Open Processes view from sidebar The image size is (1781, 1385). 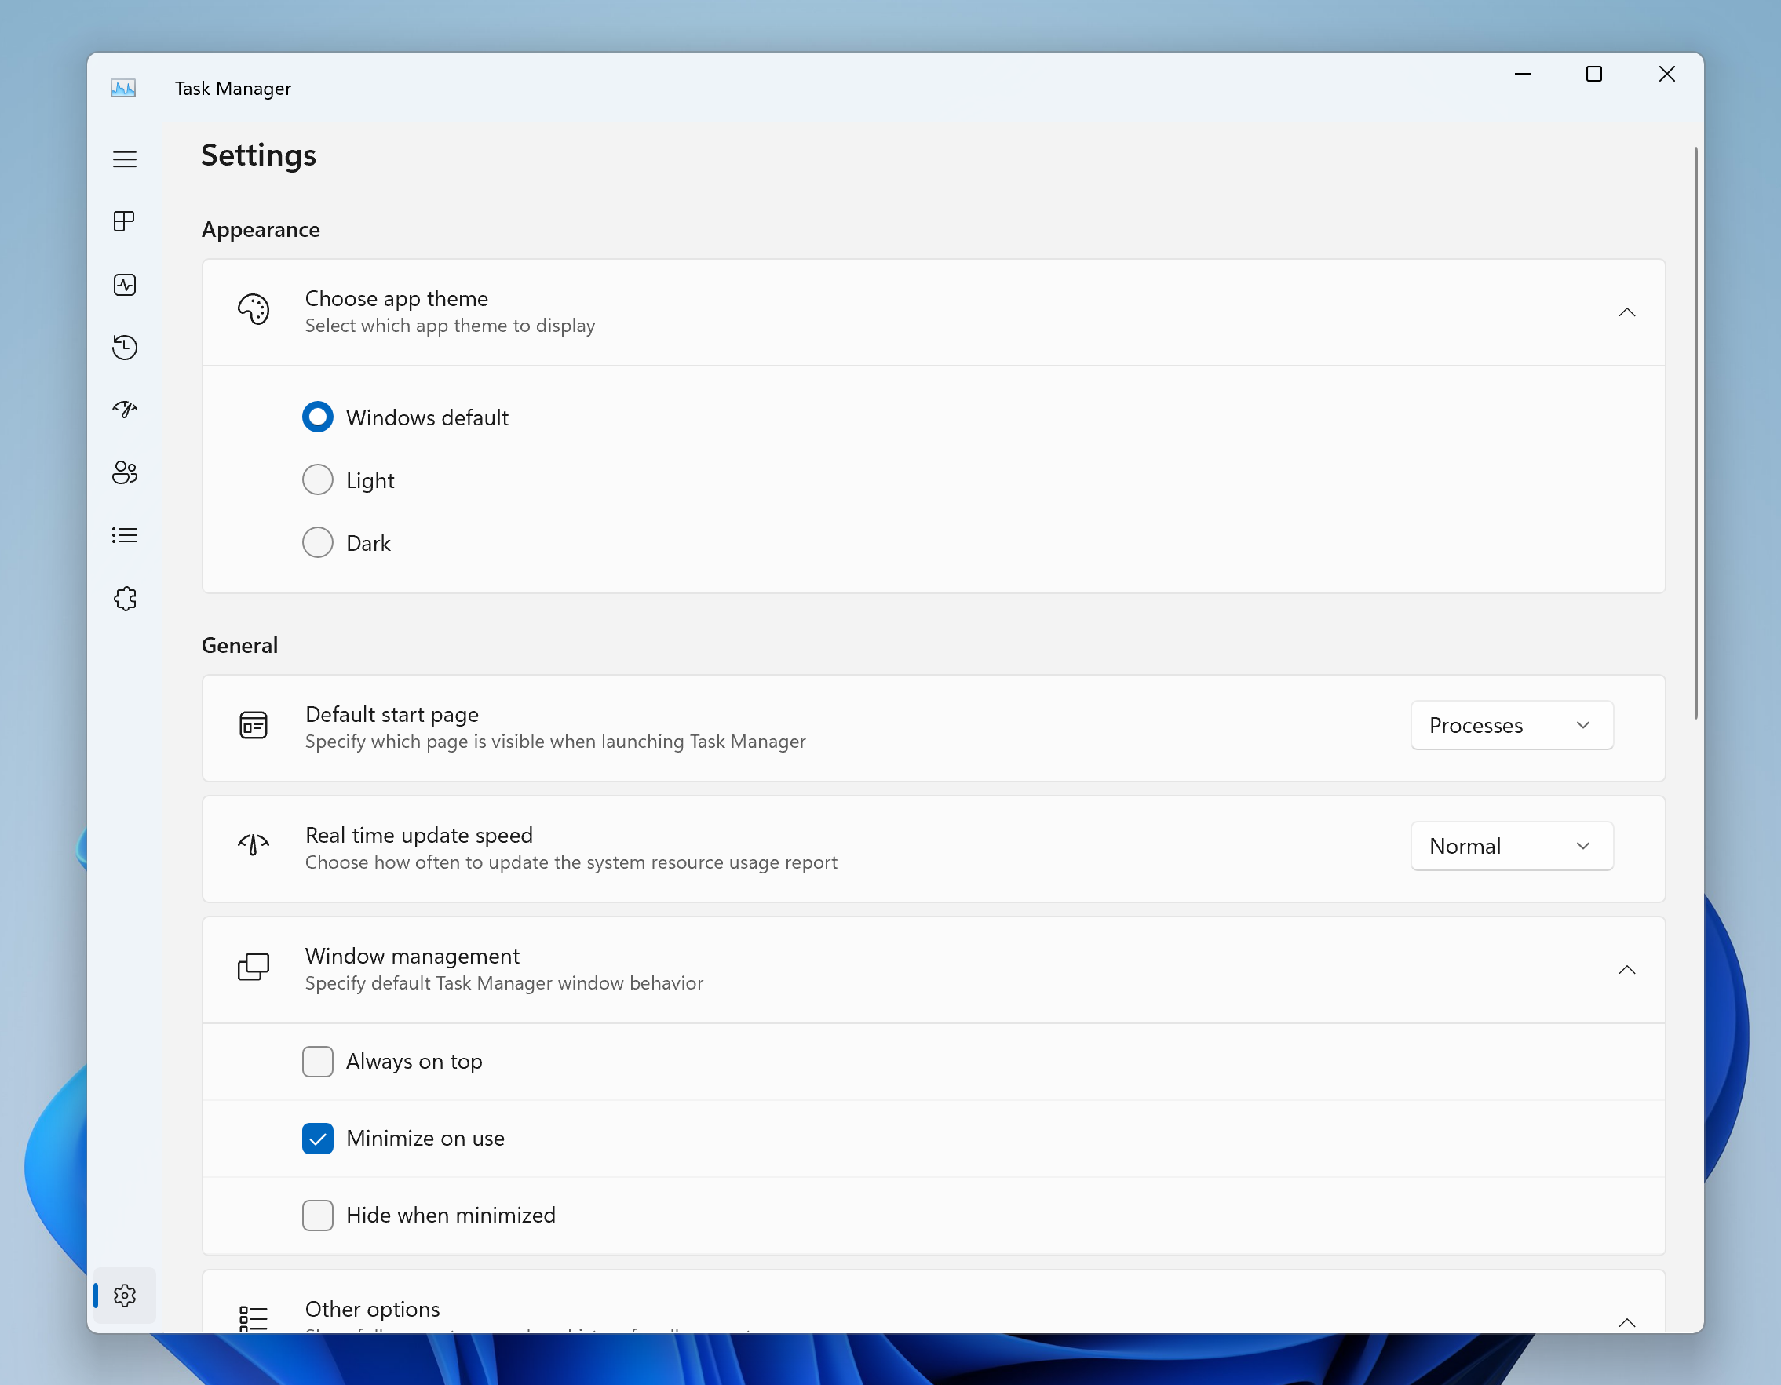click(126, 220)
